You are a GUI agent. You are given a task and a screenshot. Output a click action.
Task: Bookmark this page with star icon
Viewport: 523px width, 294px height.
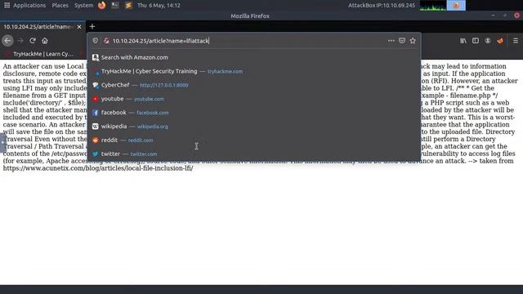click(413, 41)
